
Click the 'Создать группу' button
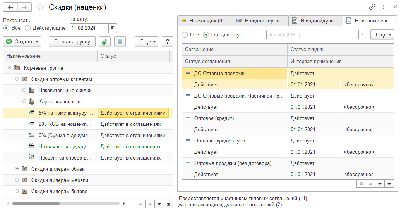click(x=72, y=41)
